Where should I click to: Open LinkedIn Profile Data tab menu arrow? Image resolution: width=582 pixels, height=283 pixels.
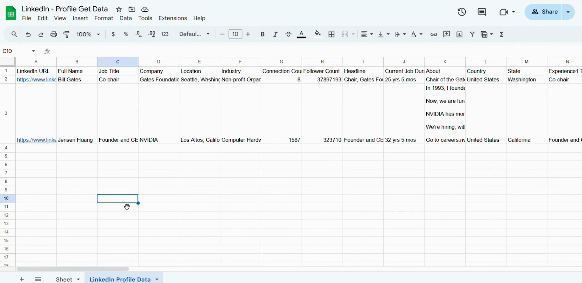click(157, 279)
